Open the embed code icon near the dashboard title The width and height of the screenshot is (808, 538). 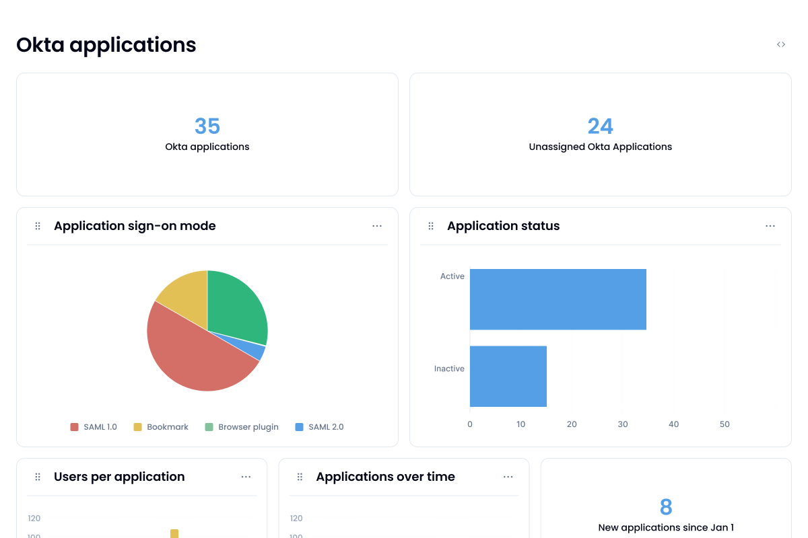coord(781,44)
